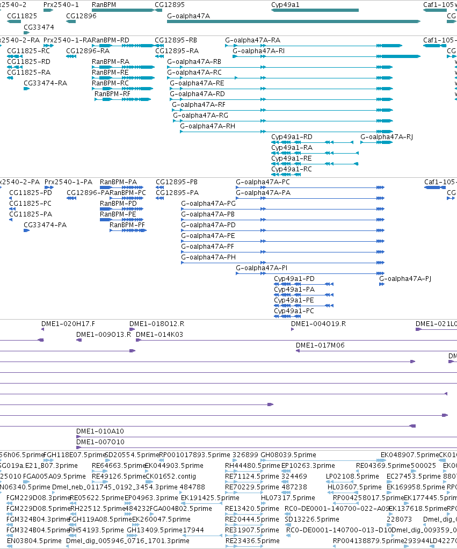The height and width of the screenshot is (549, 457).
Task: Select transcript Cyp49a1-RD
Action: point(292,137)
